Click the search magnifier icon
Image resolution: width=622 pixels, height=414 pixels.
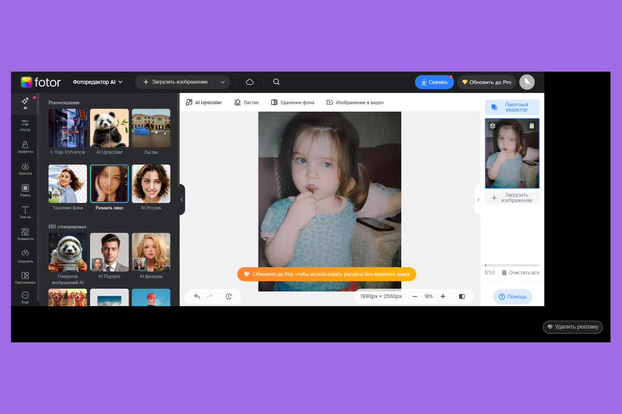point(276,82)
